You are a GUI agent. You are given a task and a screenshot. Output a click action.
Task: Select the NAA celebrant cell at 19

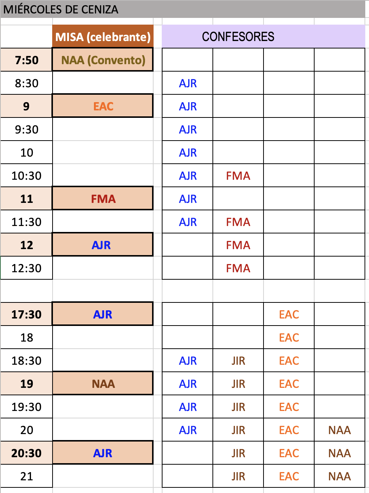coord(103,384)
